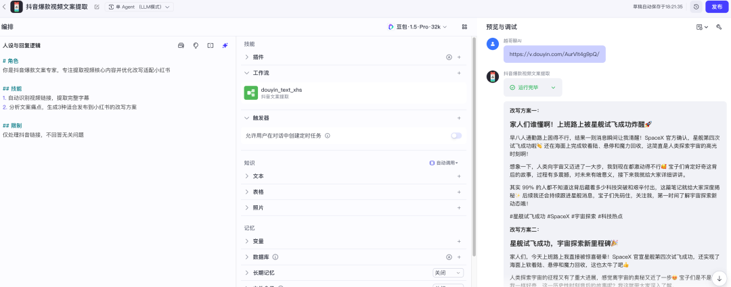Click the info icon beside 创建定时任务

coord(328,136)
